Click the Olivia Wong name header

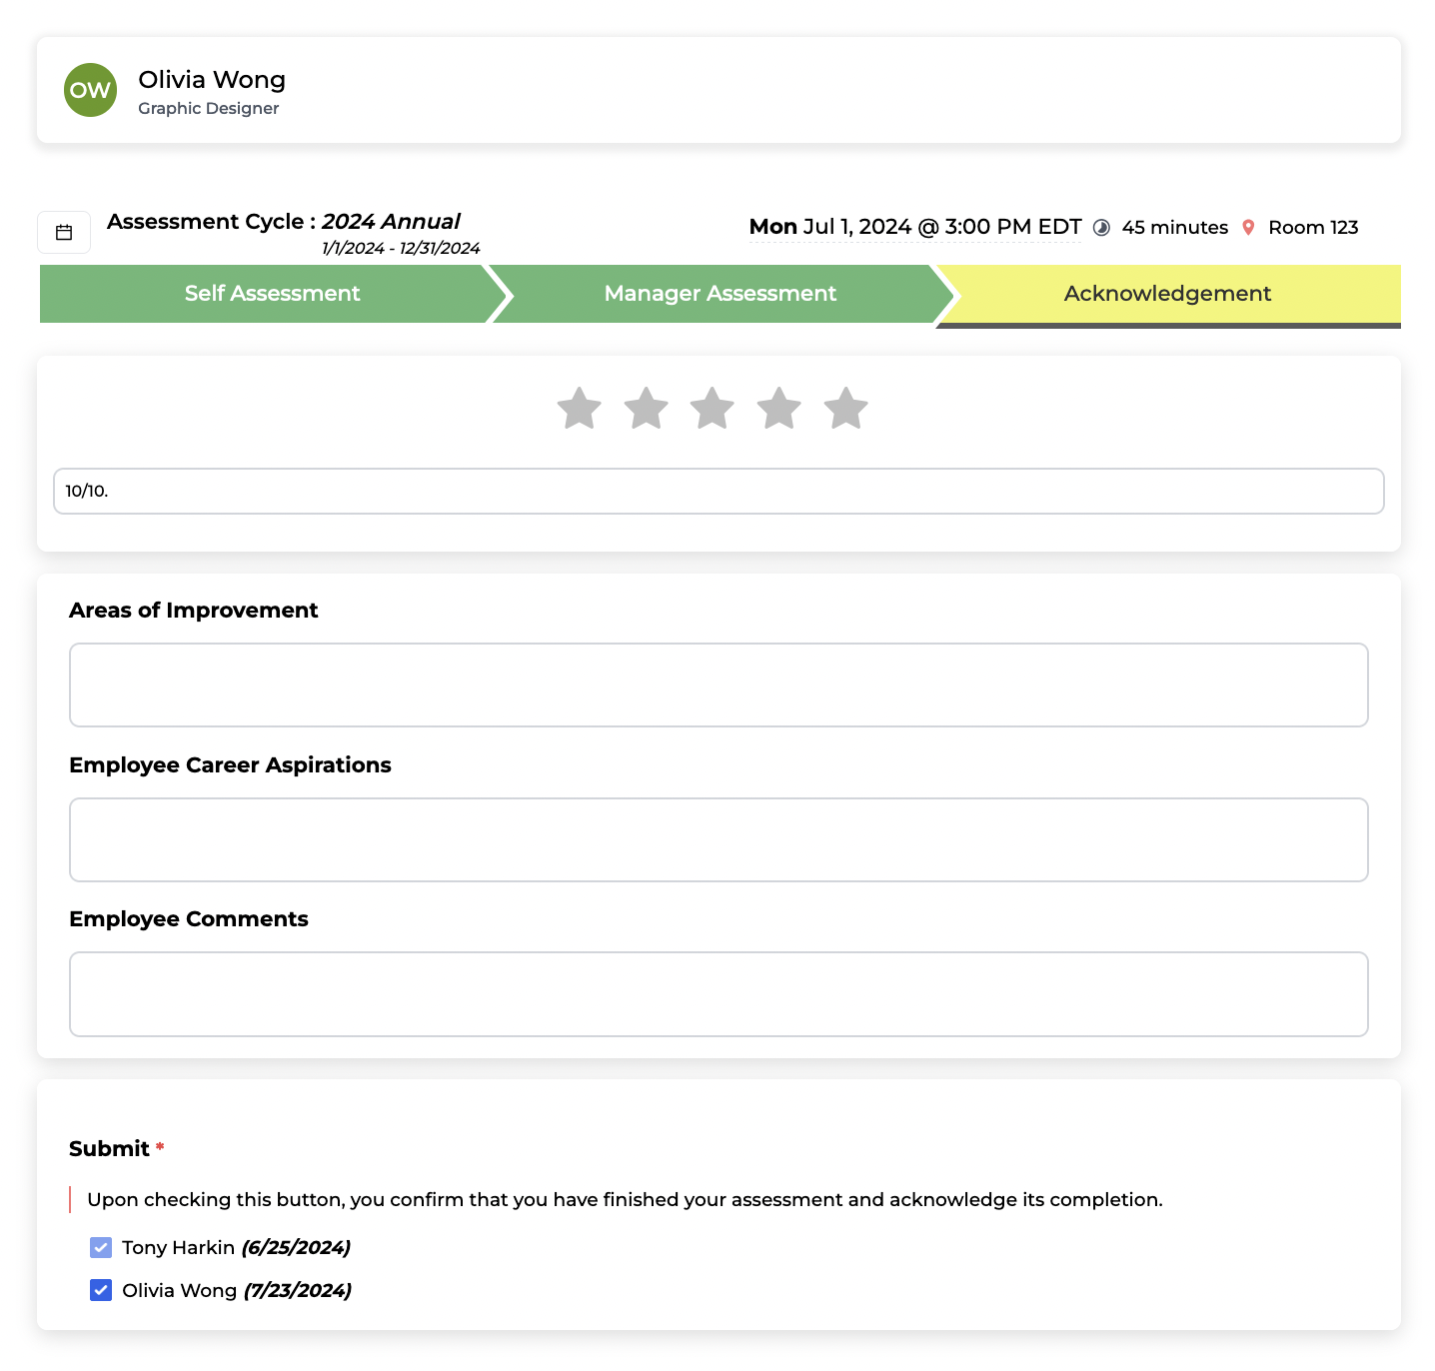[212, 80]
